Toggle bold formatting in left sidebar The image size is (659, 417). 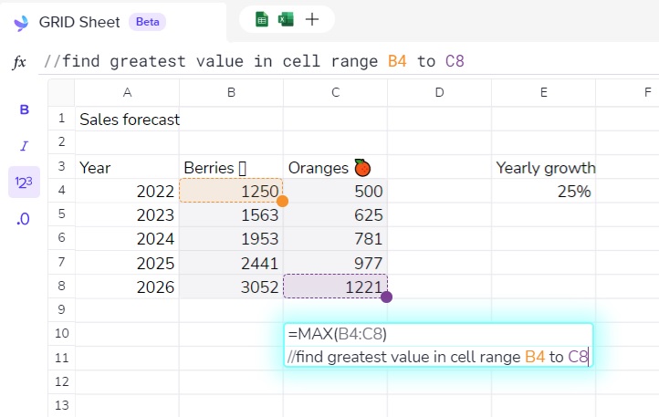[x=25, y=110]
